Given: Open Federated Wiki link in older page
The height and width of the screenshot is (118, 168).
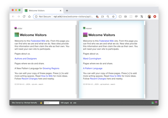Looking at the screenshot, I should pyautogui.click(x=38, y=41).
